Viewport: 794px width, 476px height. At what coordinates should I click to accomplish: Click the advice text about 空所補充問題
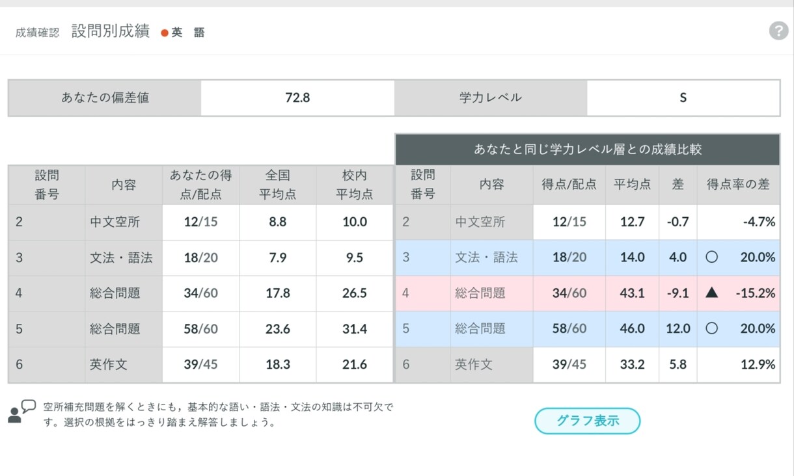point(218,414)
